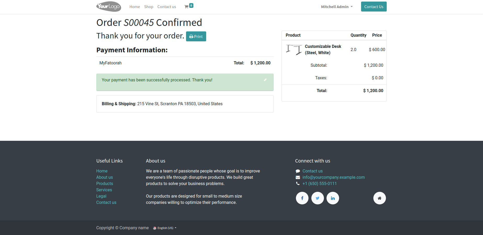Open the Shop menu item
Viewport: 483px width, 235px height.
click(149, 7)
